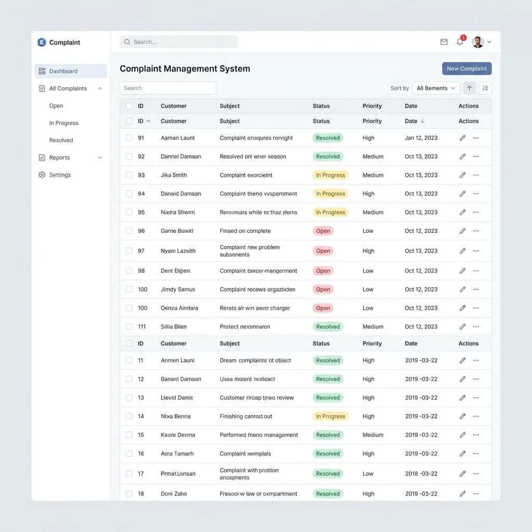Open the Resolved complaints link

point(61,140)
